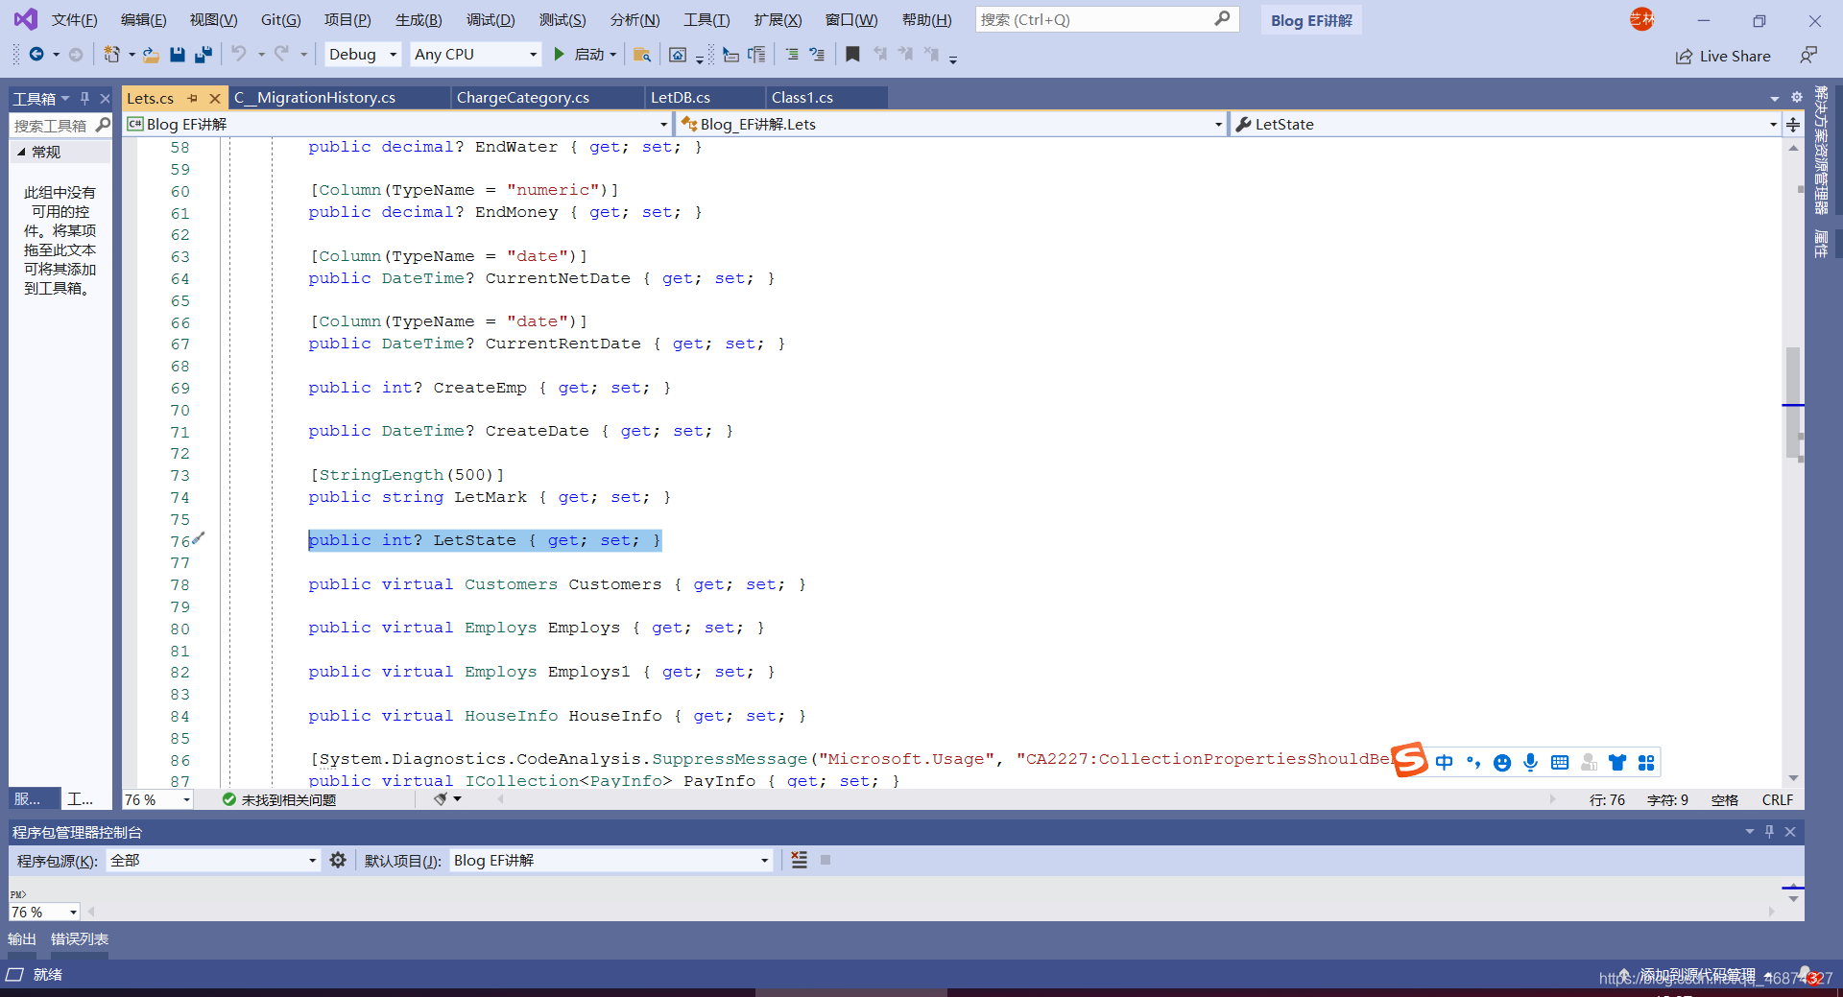The image size is (1843, 997).
Task: Open the 错误列表 error list tab
Action: (x=79, y=939)
